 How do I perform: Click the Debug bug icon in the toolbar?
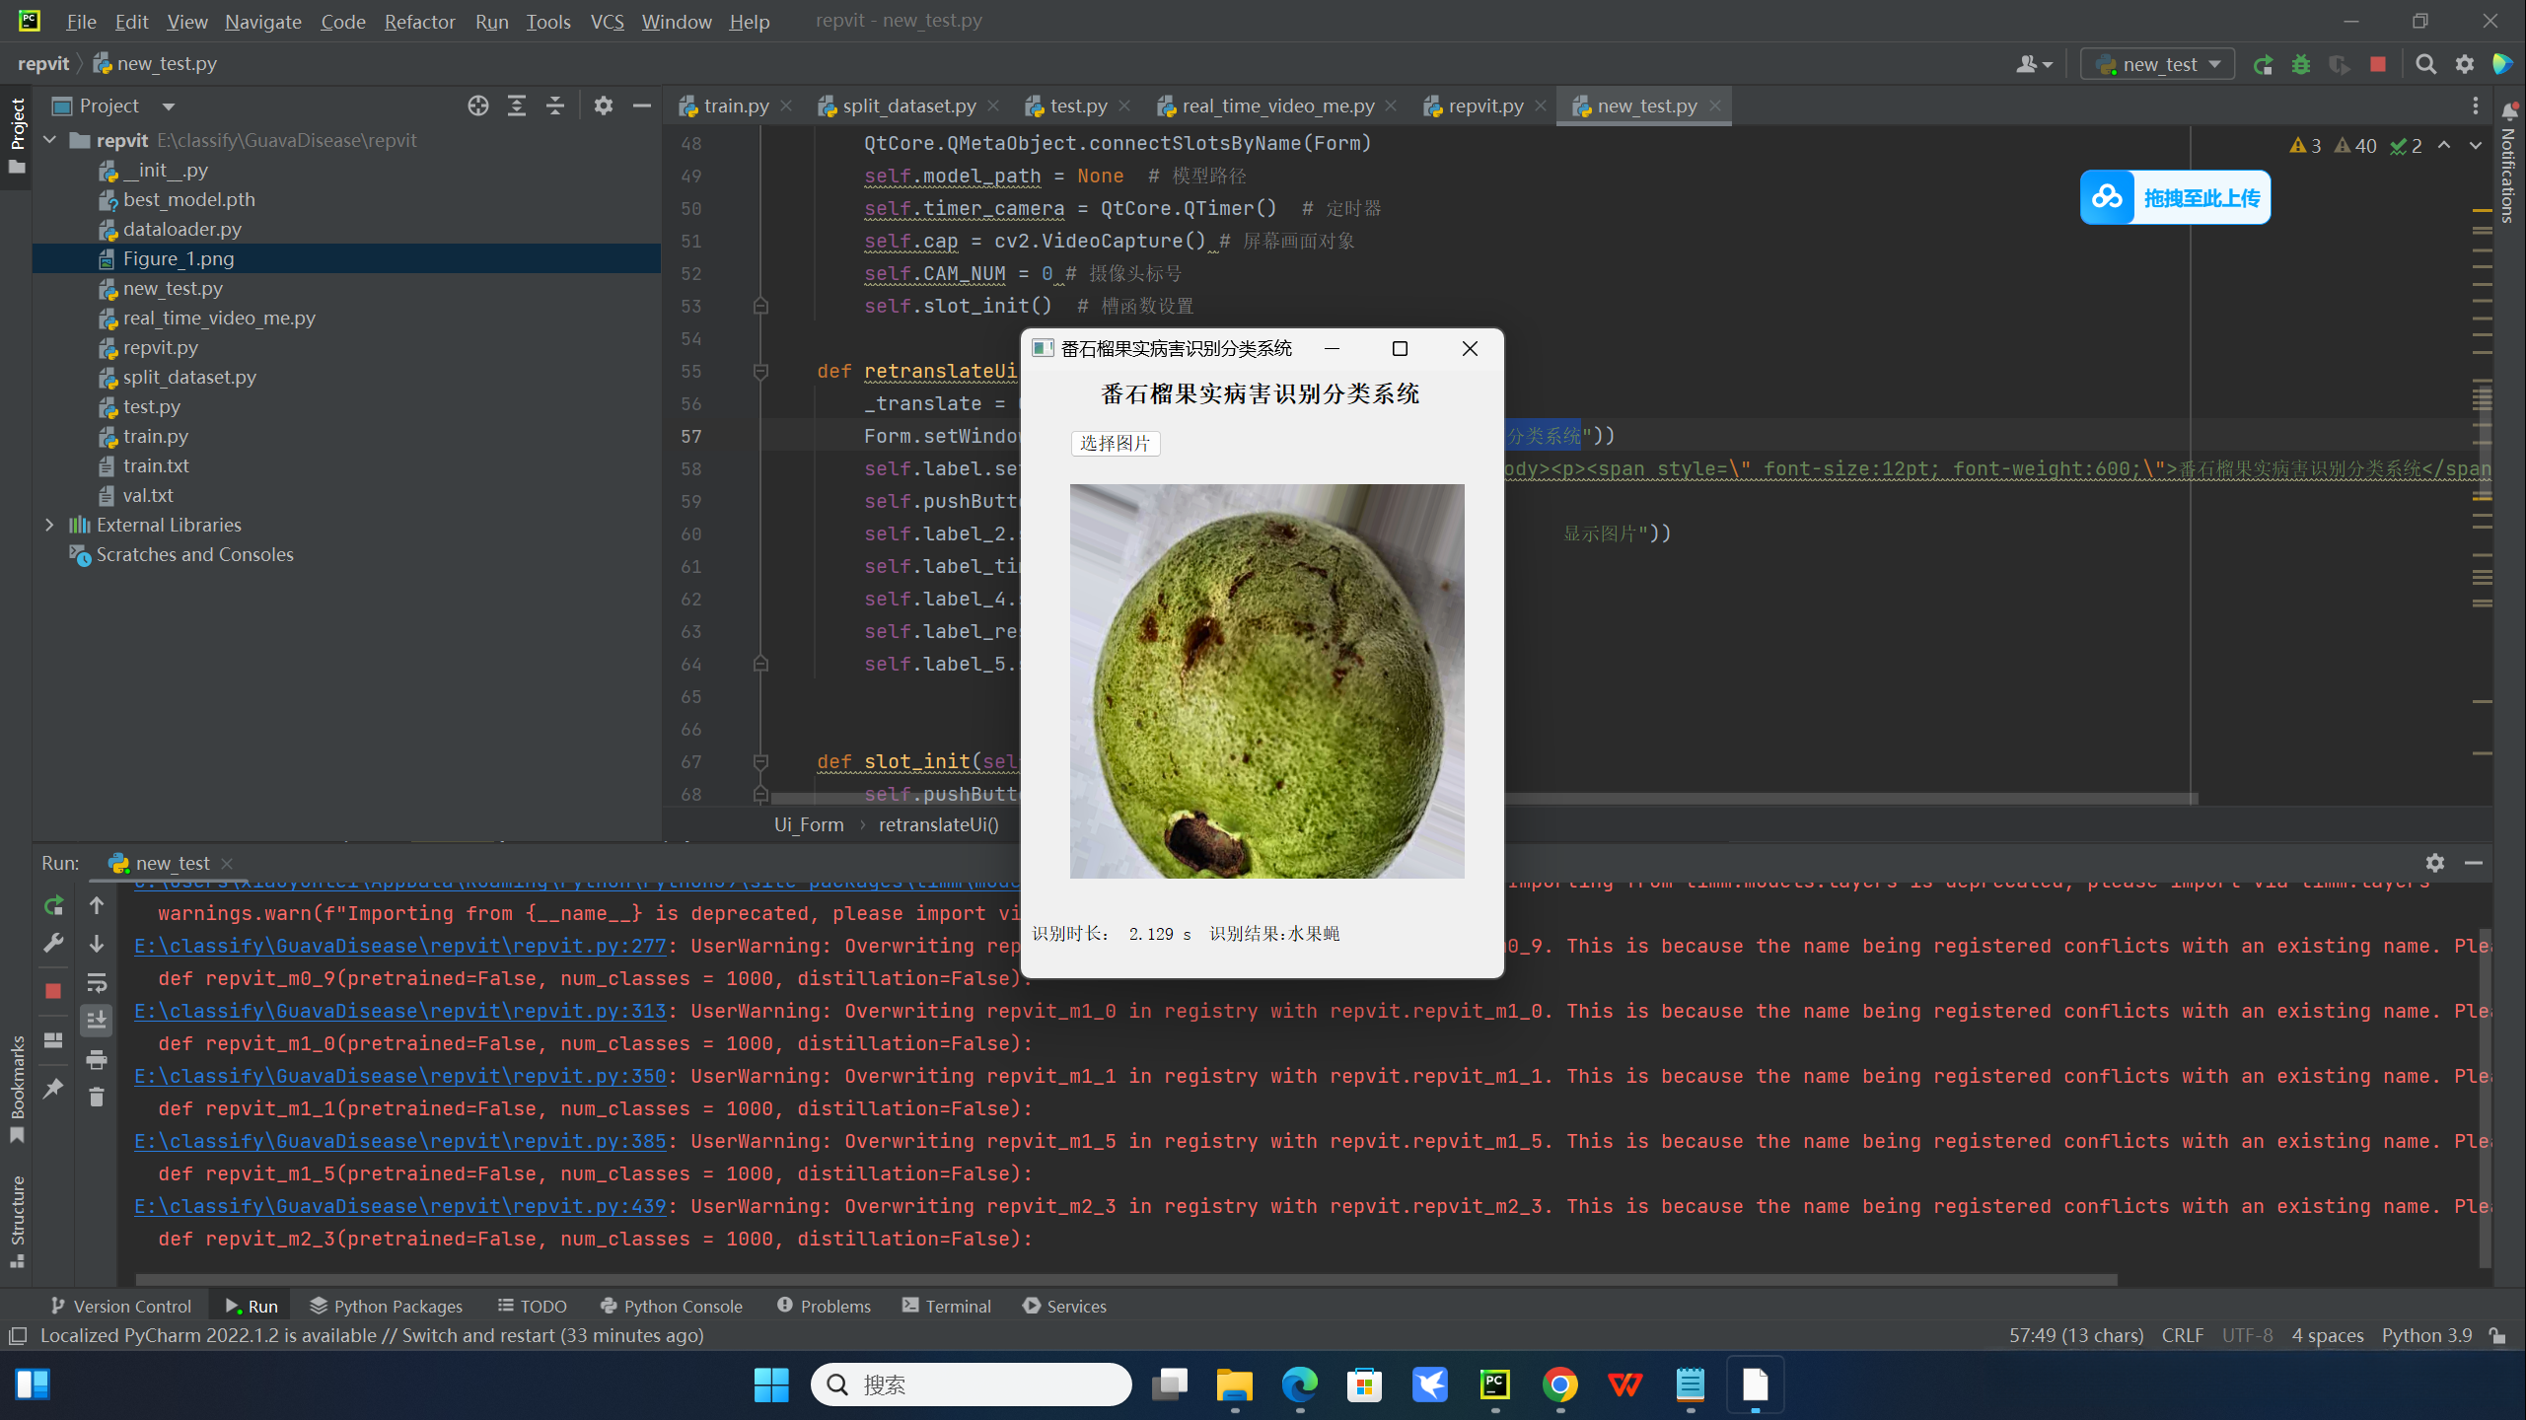[x=2301, y=65]
